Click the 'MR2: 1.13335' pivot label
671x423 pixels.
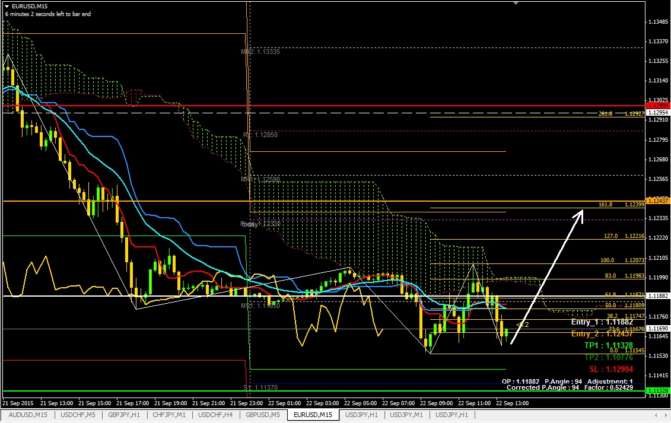pyautogui.click(x=260, y=52)
